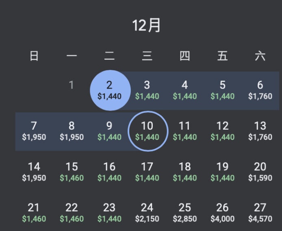Screen dimensions: 282x231
Task: Click December 9 date cell
Action: [109, 131]
